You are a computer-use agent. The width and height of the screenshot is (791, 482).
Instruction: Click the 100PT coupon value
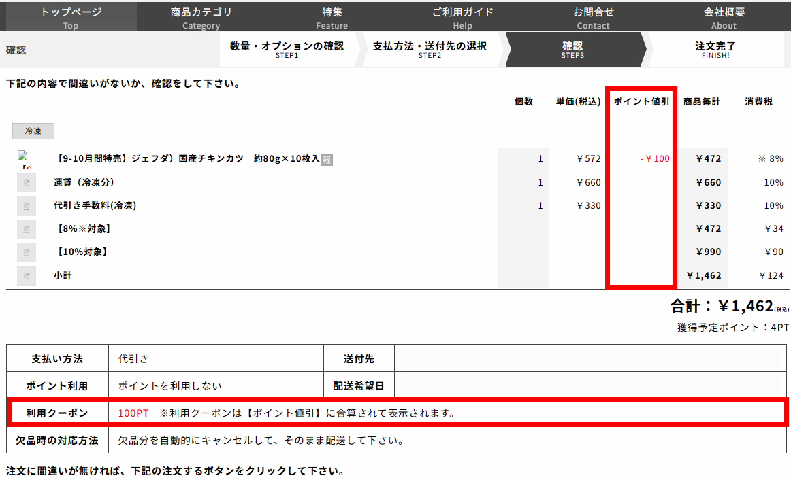(x=133, y=413)
